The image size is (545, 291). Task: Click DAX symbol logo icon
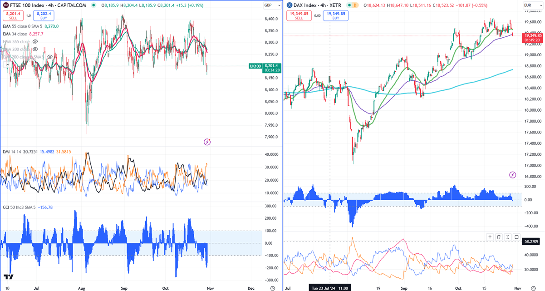(290, 5)
